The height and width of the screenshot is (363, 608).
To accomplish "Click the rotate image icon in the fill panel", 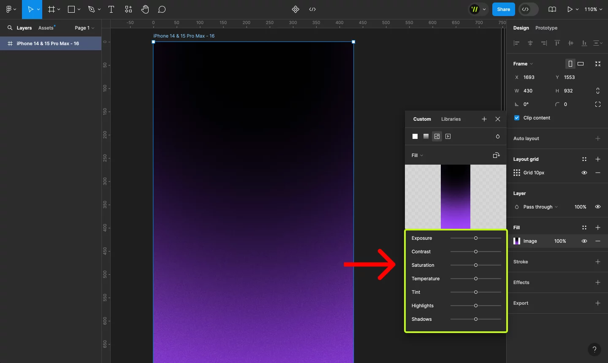I will (496, 155).
